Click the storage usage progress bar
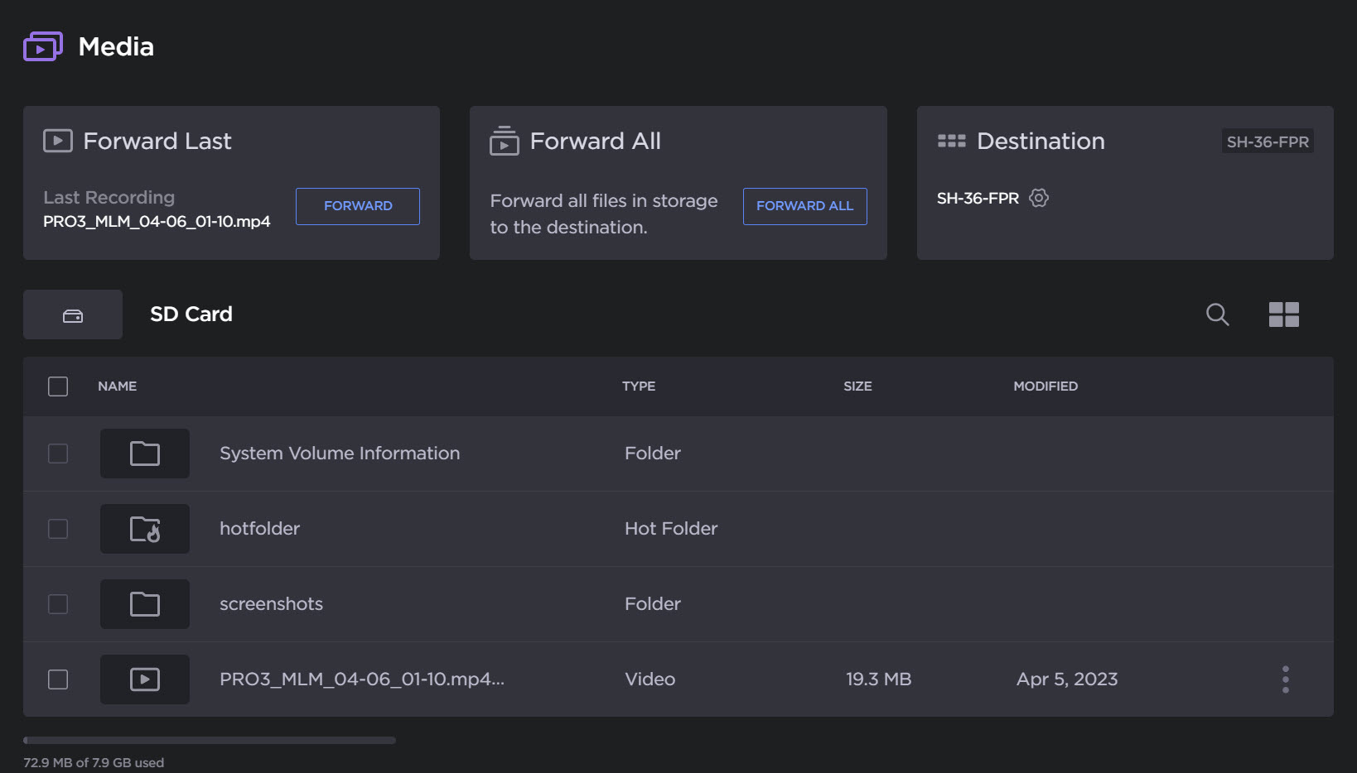Image resolution: width=1357 pixels, height=773 pixels. pos(210,740)
